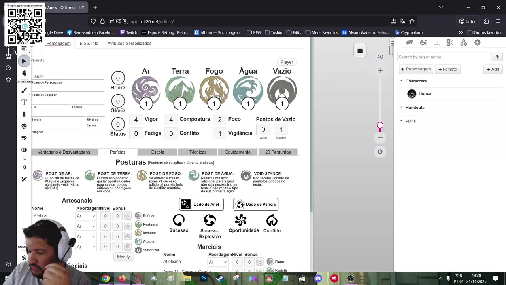Roll the Dado de Perícia button

point(256,204)
